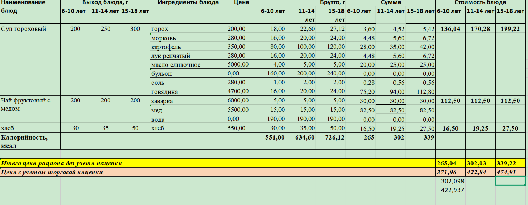Image resolution: width=528 pixels, height=205 pixels.
Task: Click the 199,22 soup cost cell
Action: 510,29
